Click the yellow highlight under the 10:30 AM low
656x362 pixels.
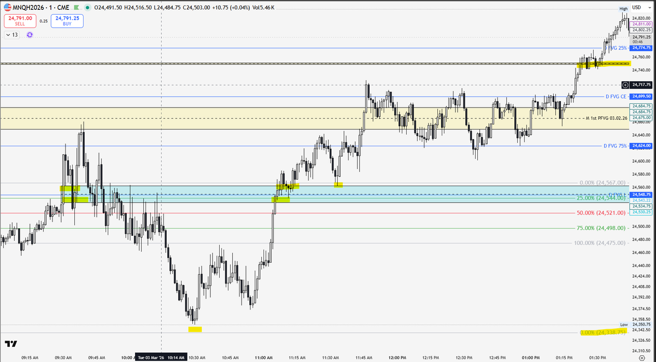[x=195, y=329]
